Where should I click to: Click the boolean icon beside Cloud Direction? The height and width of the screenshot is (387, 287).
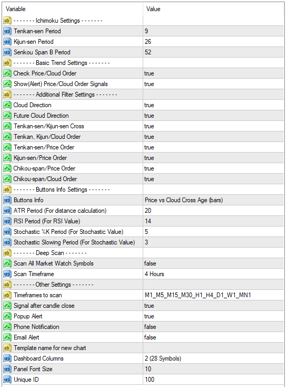[x=7, y=105]
